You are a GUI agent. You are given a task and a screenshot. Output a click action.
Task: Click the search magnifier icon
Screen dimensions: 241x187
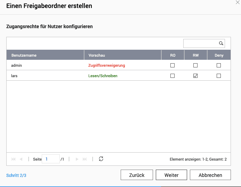[x=221, y=43]
